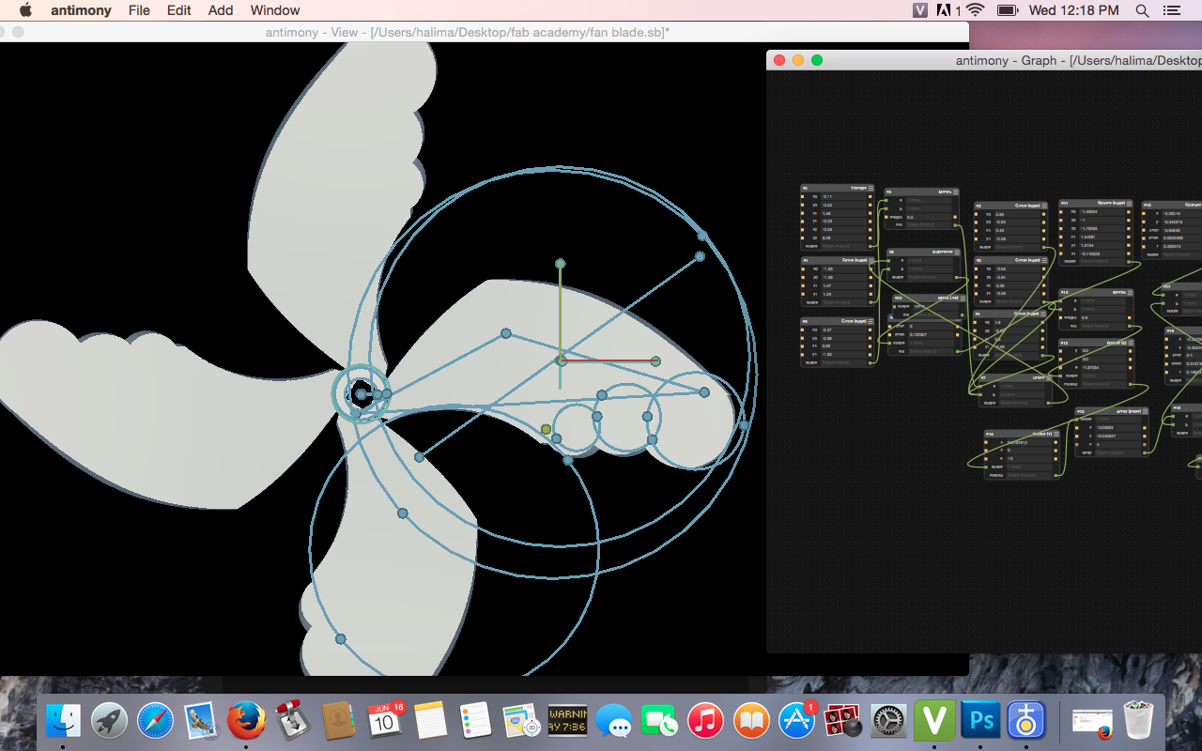Screen dimensions: 1202x751
Task: Click the weight field of Blend node a10
Action: 1102,317
